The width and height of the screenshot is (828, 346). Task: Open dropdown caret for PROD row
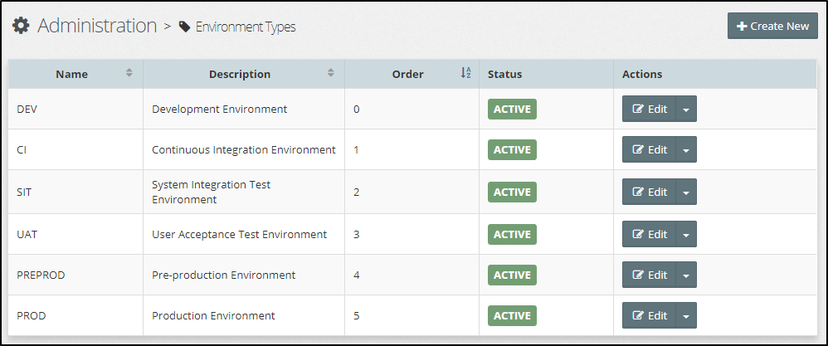click(686, 315)
